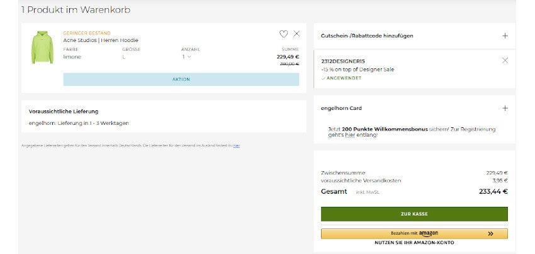Select 'engelhorn: Lieferung in 1 - 3 Werktagen' text
535x254 pixels.
[x=79, y=123]
